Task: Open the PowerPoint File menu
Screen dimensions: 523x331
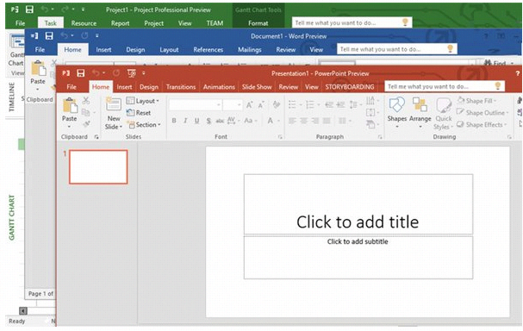Action: 72,87
